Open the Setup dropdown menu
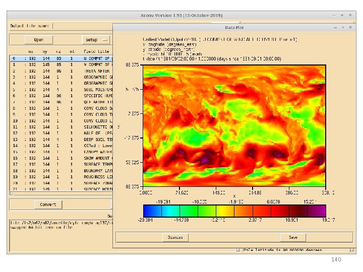Image resolution: width=363 pixels, height=272 pixels. [96, 40]
